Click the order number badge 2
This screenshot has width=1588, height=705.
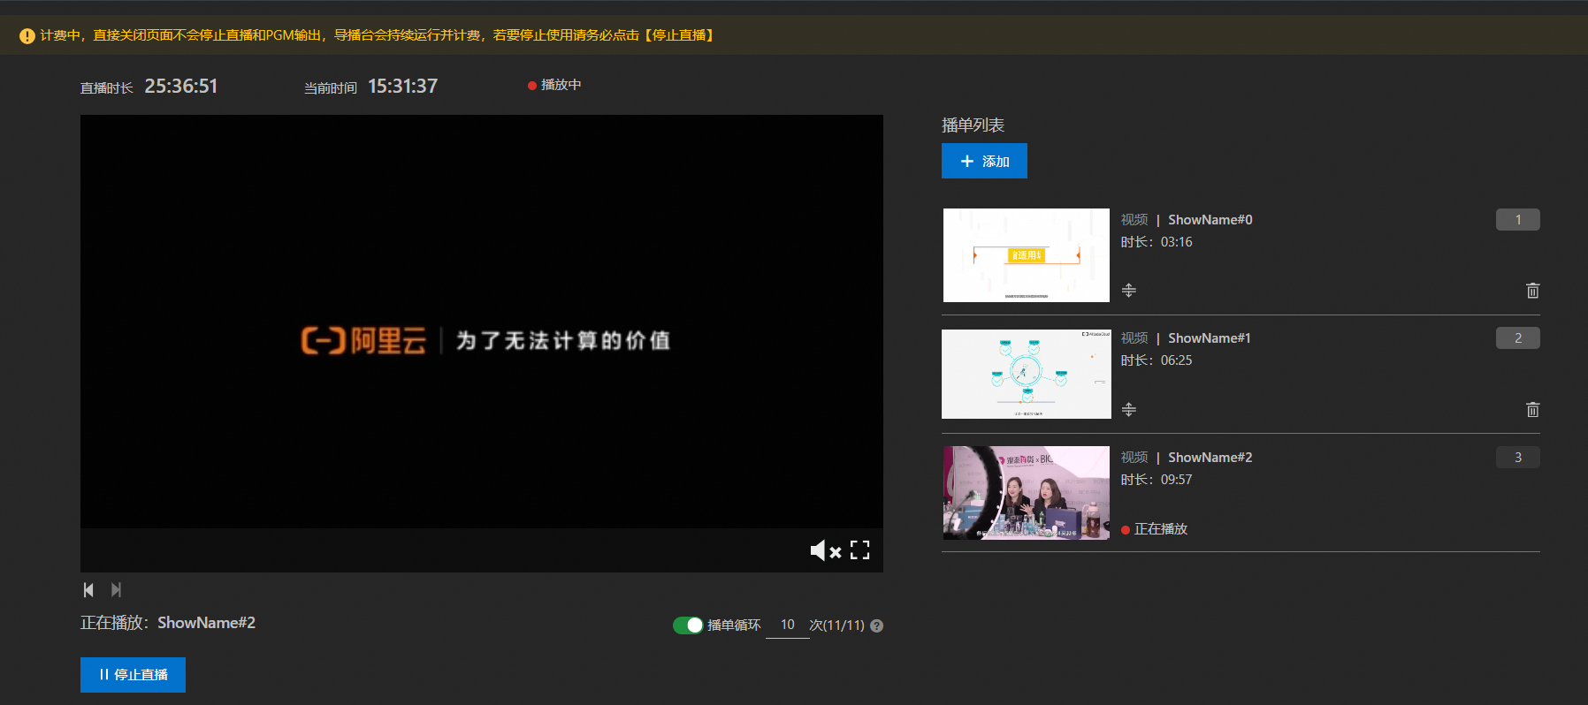coord(1518,337)
